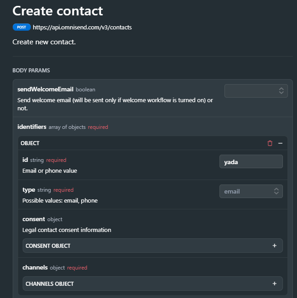Screen dimensions: 297x298
Task: Click the CHANNELS OBJECT header bar
Action: pyautogui.click(x=152, y=284)
